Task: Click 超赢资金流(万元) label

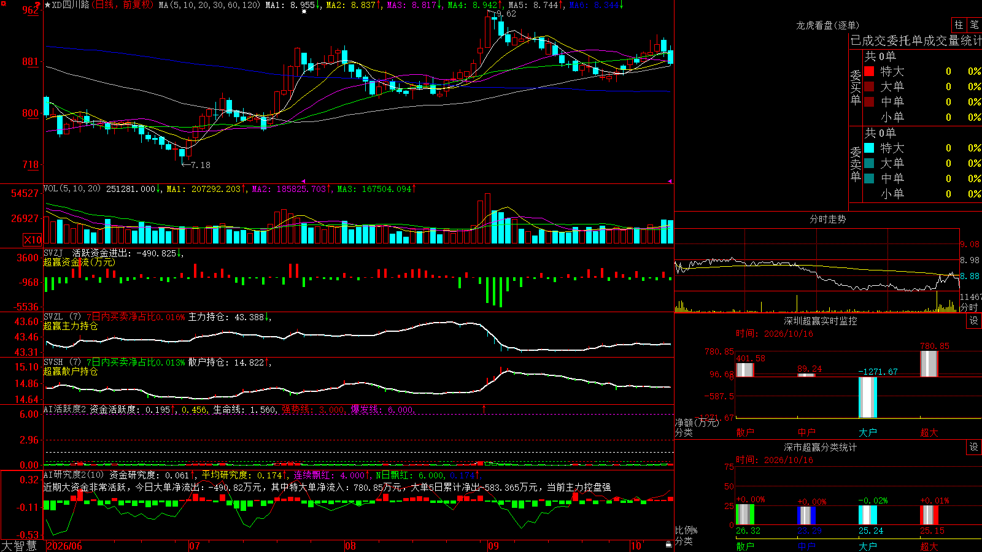Action: pyautogui.click(x=79, y=262)
